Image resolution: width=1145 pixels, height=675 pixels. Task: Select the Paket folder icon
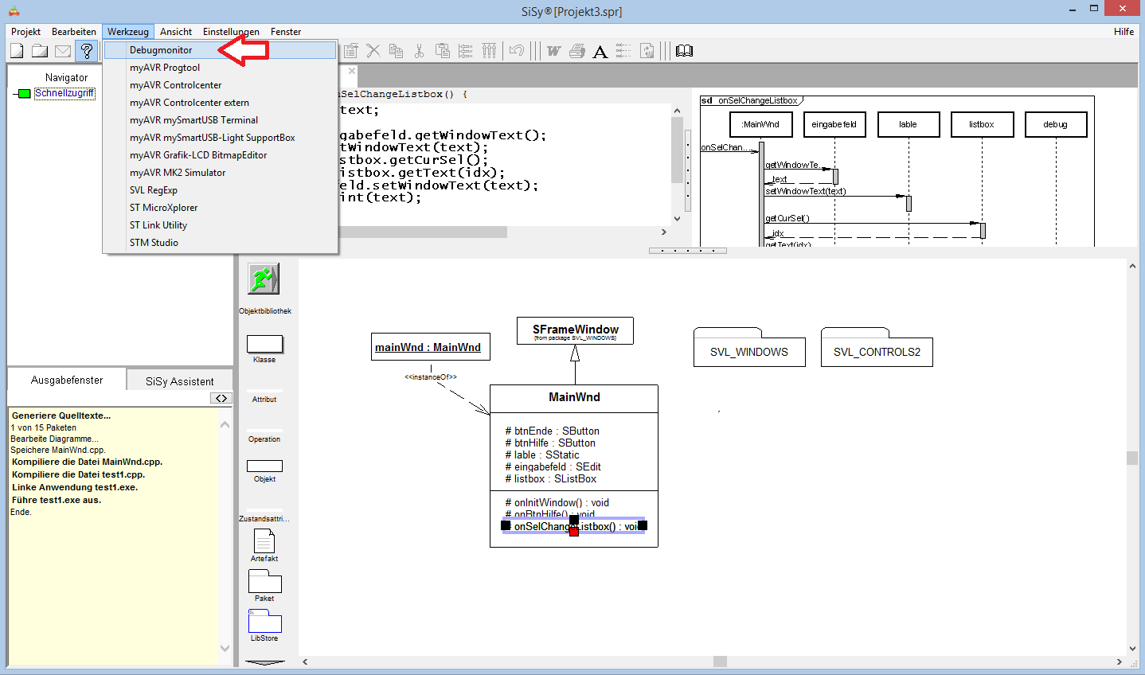[x=264, y=581]
